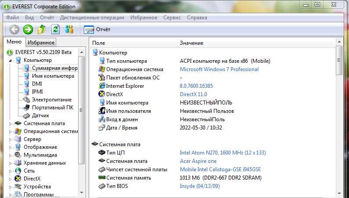Image resolution: width=349 pixels, height=198 pixels.
Task: Switch to the Меню tab
Action: click(x=14, y=42)
